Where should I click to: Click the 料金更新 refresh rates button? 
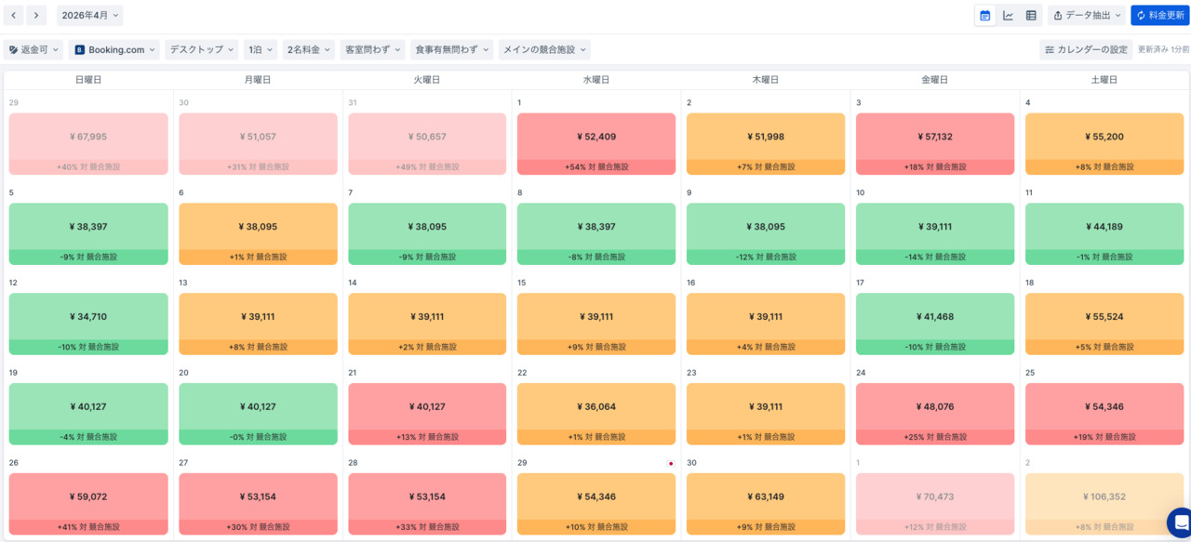pyautogui.click(x=1159, y=16)
